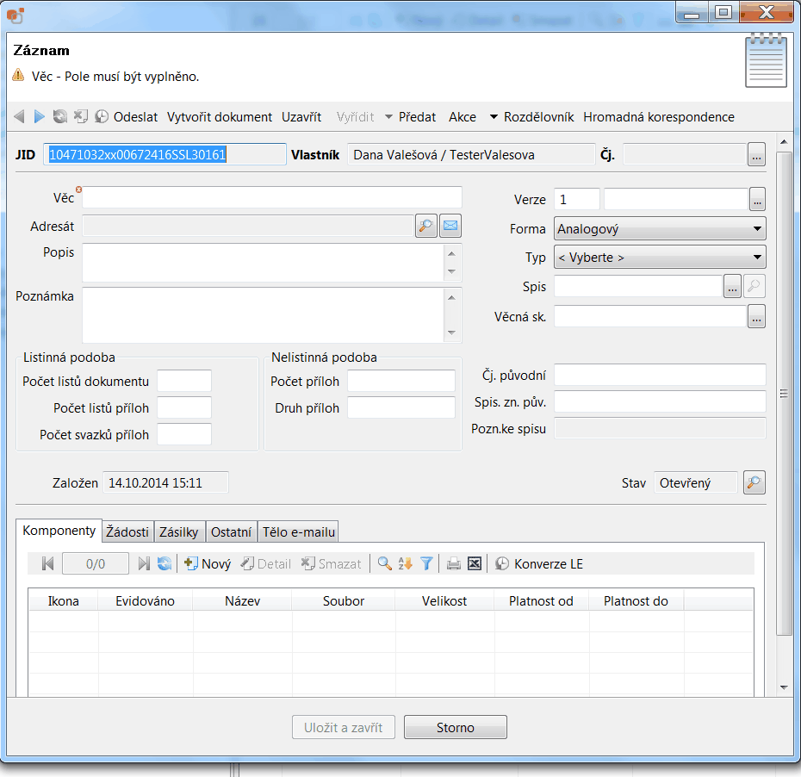The height and width of the screenshot is (777, 801).
Task: Click the filter funnel icon
Action: click(426, 564)
